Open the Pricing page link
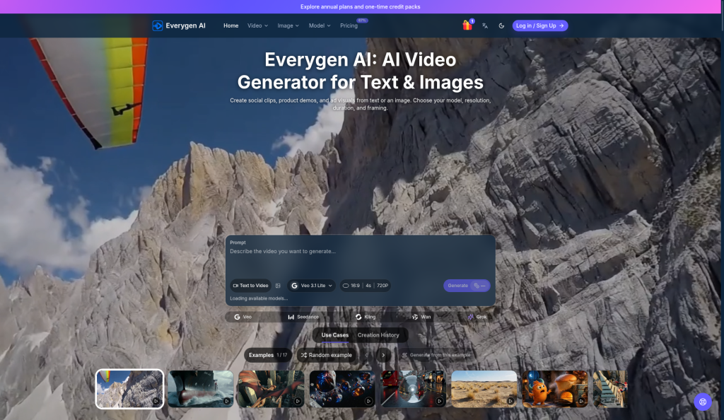The height and width of the screenshot is (420, 724). coord(349,26)
